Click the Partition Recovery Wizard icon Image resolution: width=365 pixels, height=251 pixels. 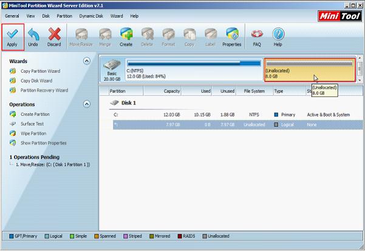tap(13, 90)
